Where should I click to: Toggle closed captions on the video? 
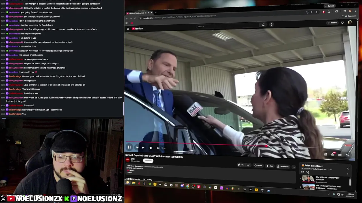(x=325, y=155)
